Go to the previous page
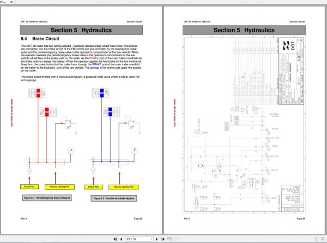327x243 pixels. (x=121, y=239)
